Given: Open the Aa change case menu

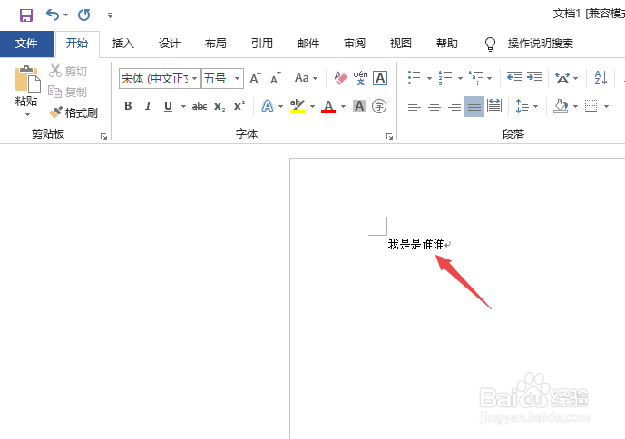Looking at the screenshot, I should (306, 78).
